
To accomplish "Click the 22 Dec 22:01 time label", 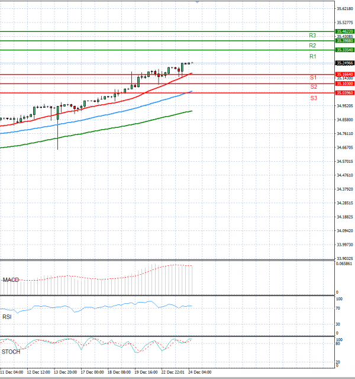I will [x=173, y=372].
